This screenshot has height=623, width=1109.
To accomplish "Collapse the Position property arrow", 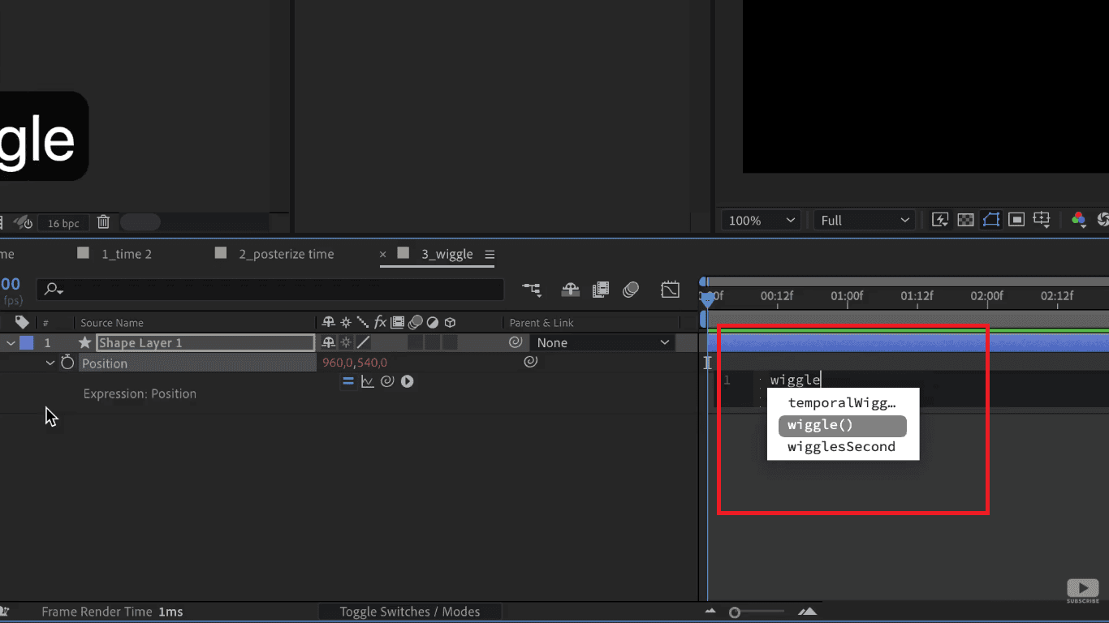I will pyautogui.click(x=50, y=363).
